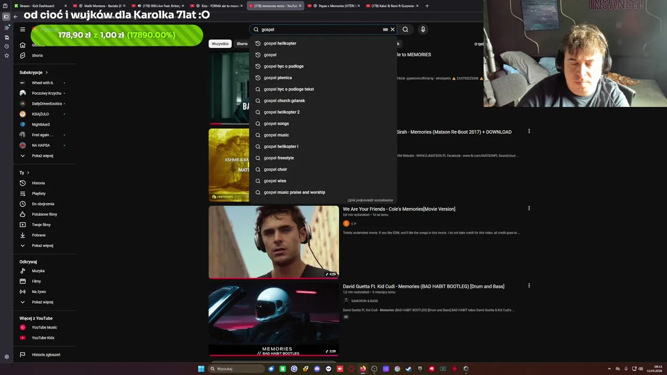Screen dimensions: 667x375
Task: Choose suggestion gospel freestyle
Action: pos(323,158)
